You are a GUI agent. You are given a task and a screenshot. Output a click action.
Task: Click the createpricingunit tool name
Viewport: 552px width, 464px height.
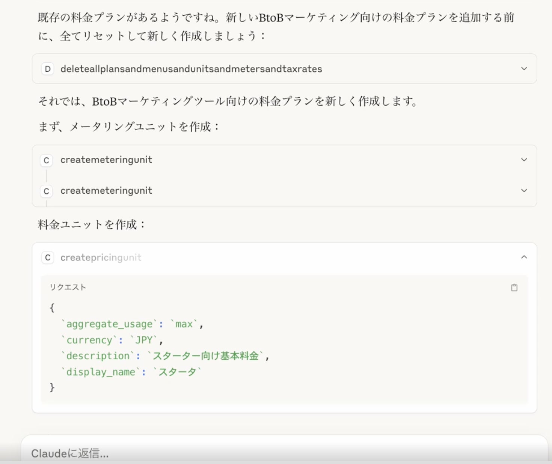pyautogui.click(x=101, y=258)
